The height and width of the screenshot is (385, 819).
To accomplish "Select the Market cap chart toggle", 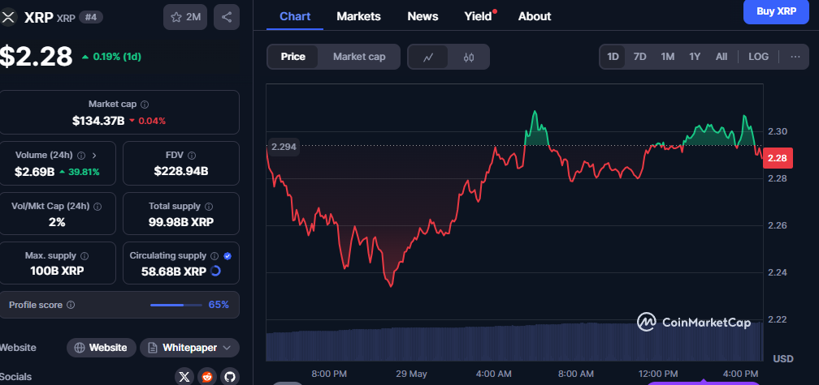I will [359, 57].
